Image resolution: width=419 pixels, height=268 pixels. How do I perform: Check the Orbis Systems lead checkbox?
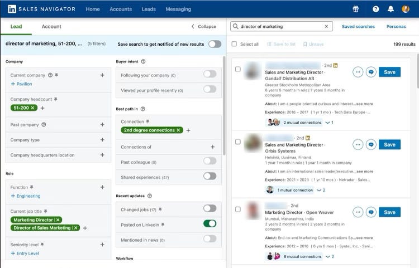point(237,142)
